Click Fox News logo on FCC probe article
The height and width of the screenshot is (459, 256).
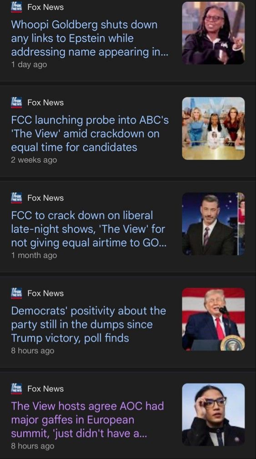click(16, 102)
